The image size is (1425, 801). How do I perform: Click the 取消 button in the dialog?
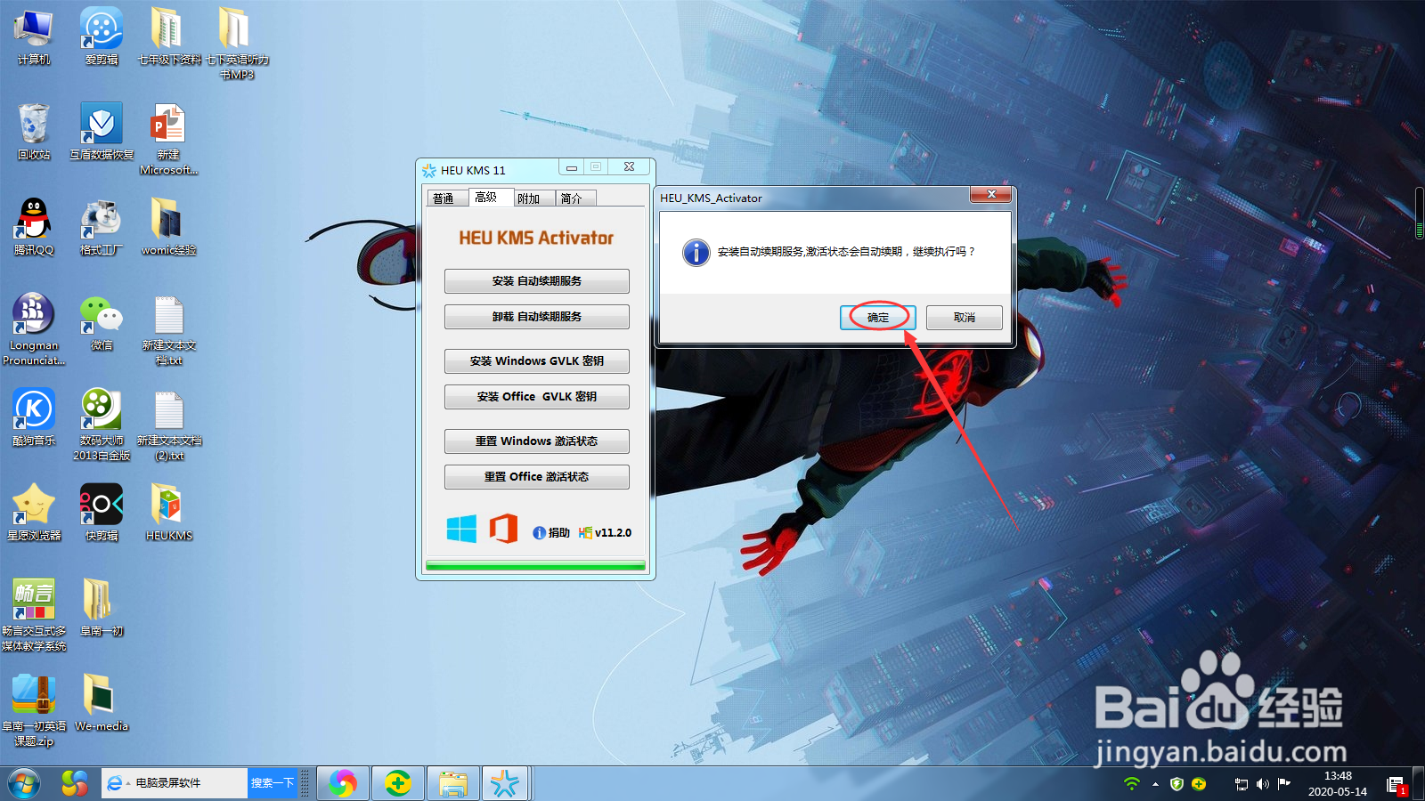(x=964, y=318)
